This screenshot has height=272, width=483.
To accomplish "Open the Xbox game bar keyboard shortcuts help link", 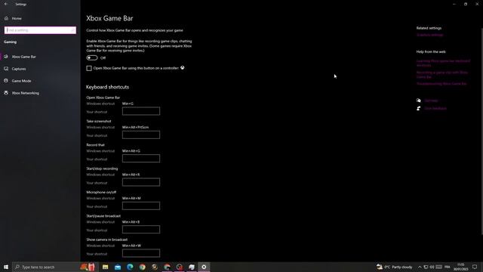I will click(x=443, y=63).
